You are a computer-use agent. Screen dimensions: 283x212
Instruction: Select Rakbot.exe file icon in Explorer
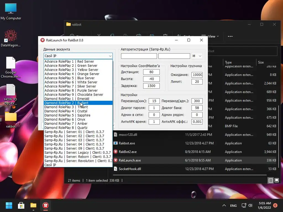click(116, 143)
